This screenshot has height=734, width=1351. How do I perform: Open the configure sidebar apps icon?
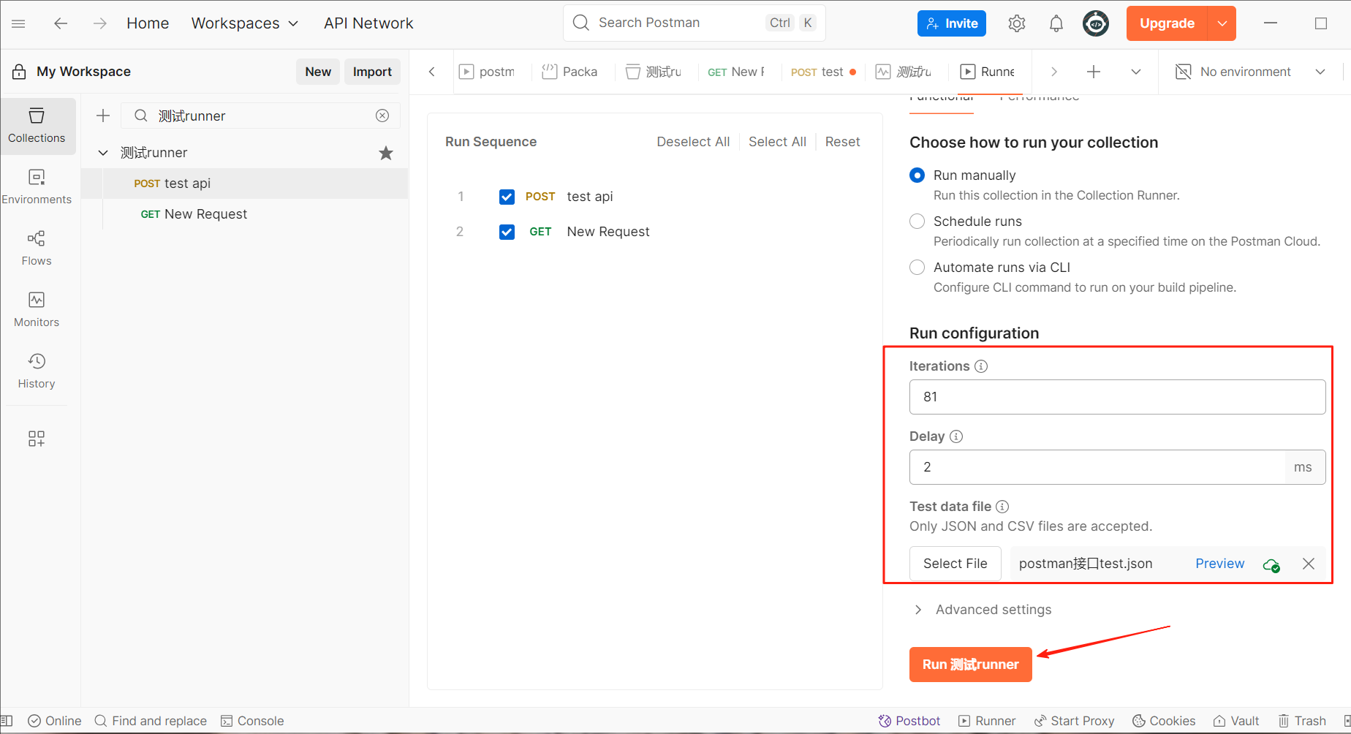coord(37,438)
